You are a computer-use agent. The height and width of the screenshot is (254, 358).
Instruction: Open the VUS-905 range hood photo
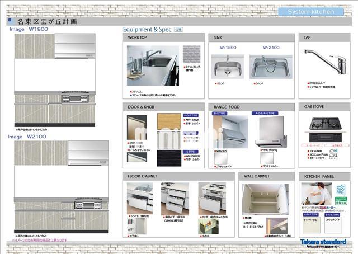230,132
